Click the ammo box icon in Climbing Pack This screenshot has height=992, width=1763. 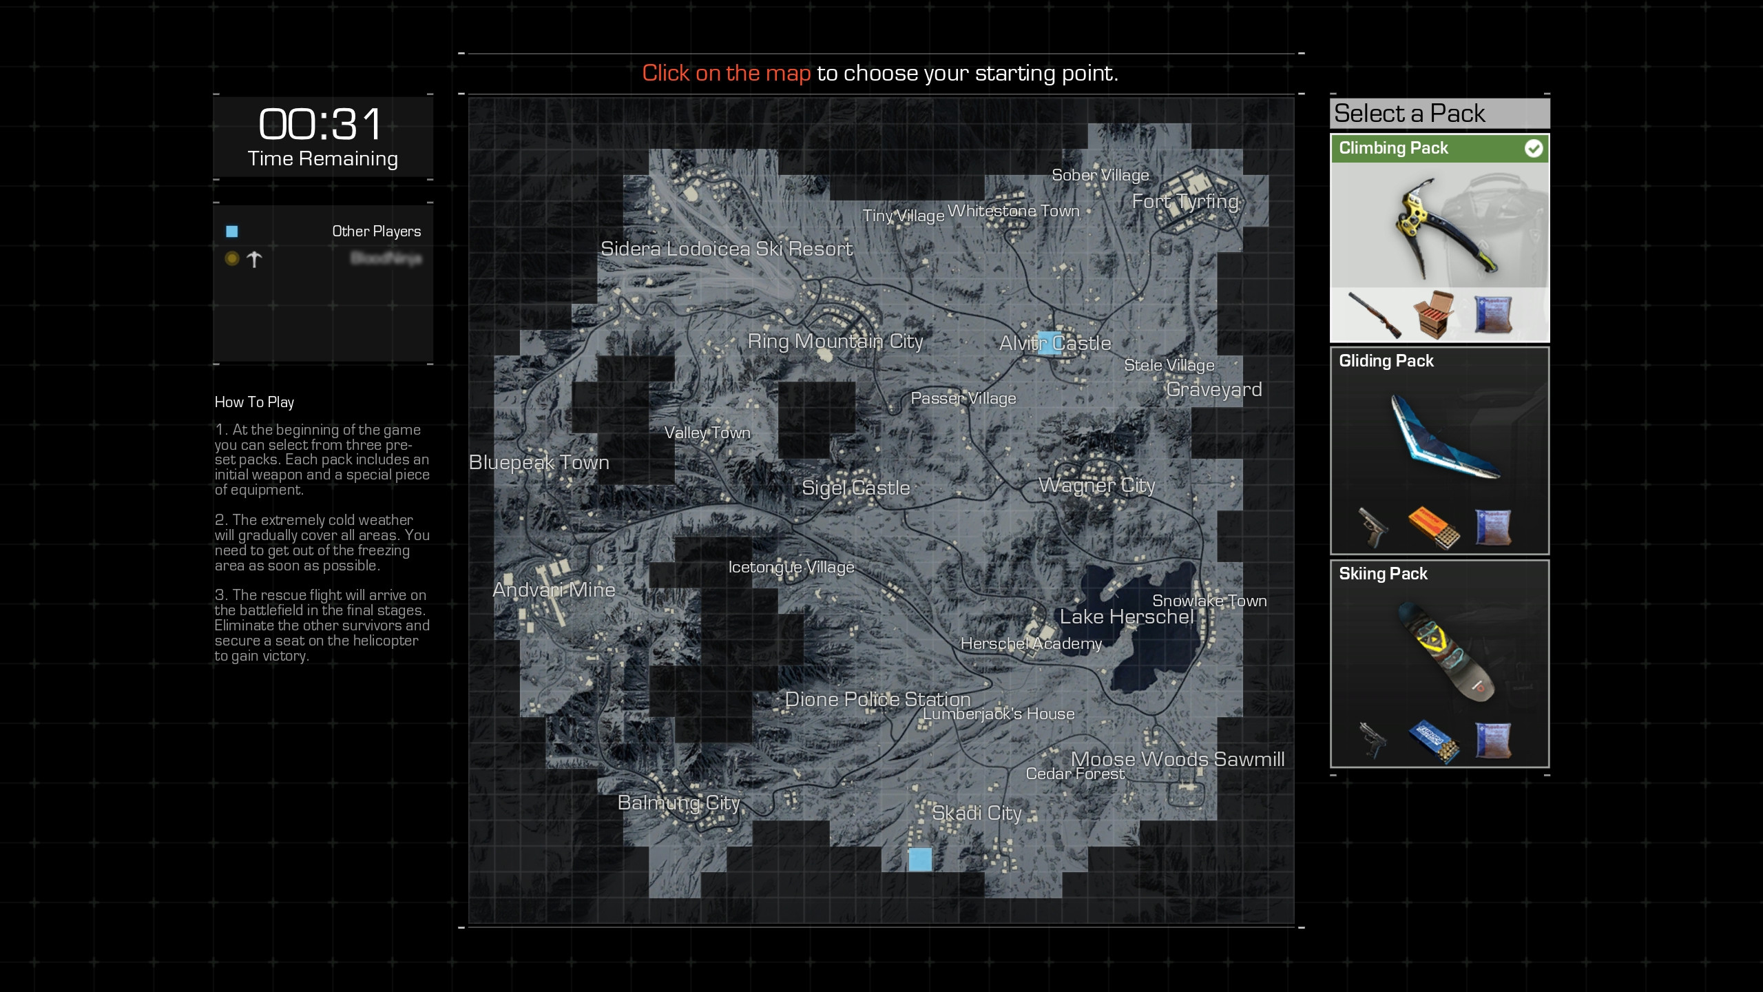click(1433, 315)
